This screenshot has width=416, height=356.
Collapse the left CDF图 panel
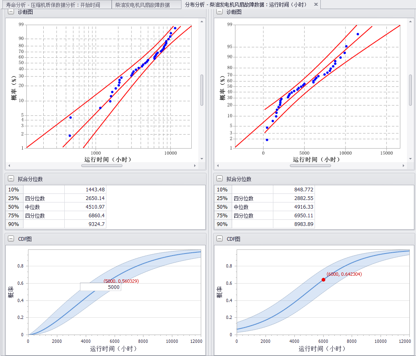coord(11,239)
